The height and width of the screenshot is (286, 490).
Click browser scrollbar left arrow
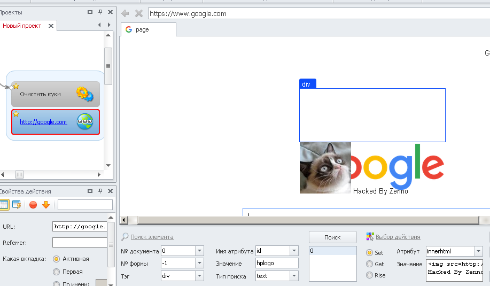coord(124,220)
